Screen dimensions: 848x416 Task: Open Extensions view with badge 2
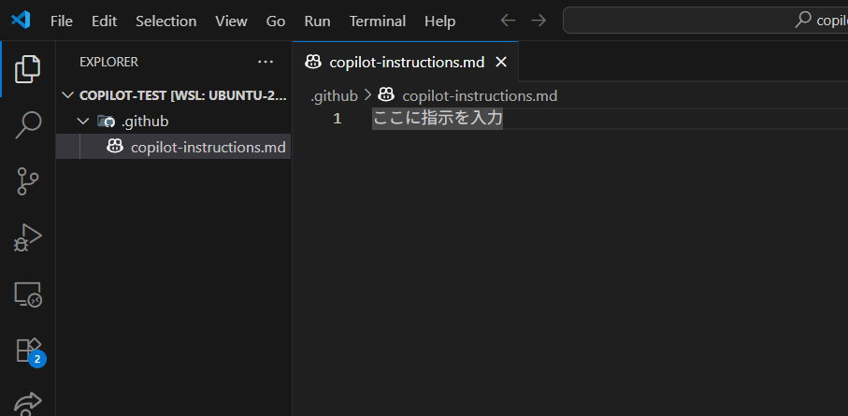click(29, 351)
